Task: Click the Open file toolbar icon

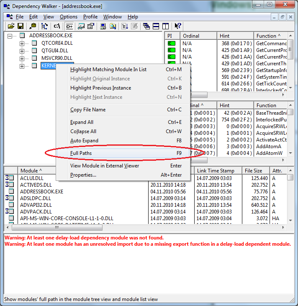Action: (x=10, y=26)
